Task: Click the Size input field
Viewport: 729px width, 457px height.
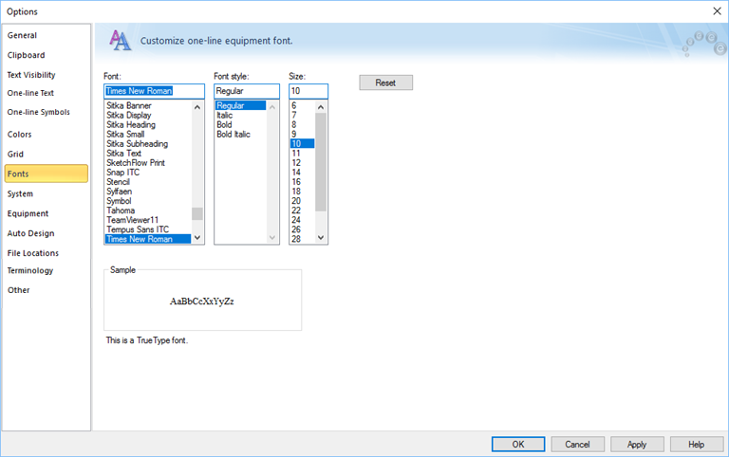Action: coord(308,91)
